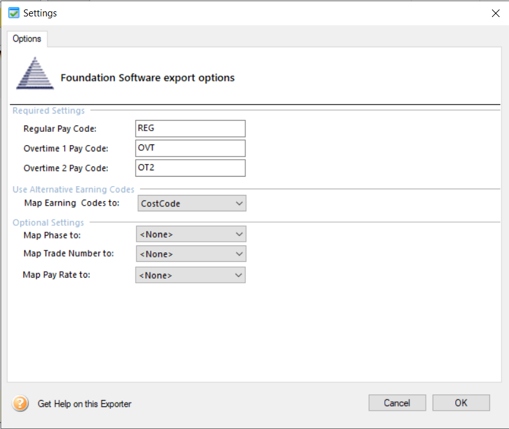
Task: Click the Map Trade Number to label
Action: pyautogui.click(x=69, y=254)
